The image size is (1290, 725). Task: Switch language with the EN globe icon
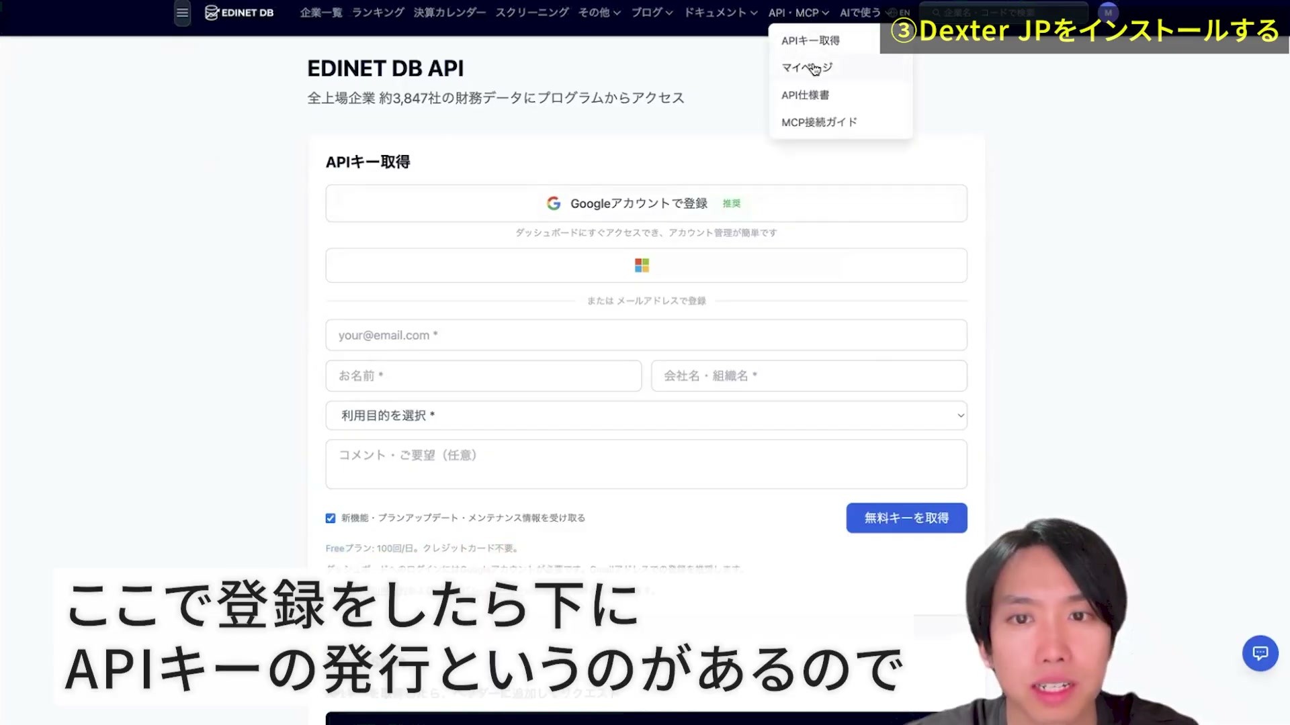coord(899,13)
